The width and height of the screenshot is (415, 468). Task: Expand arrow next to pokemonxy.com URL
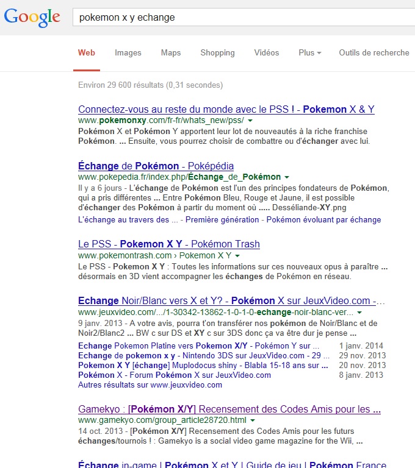pos(250,121)
